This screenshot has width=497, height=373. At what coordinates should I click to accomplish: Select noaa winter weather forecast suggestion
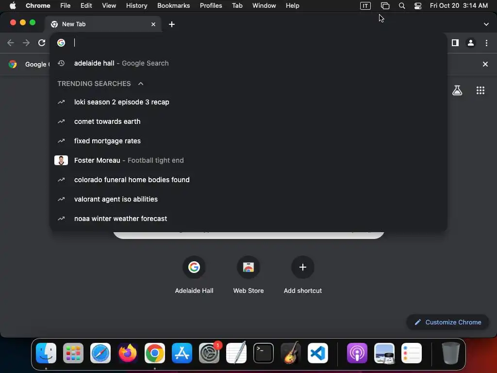click(248, 218)
